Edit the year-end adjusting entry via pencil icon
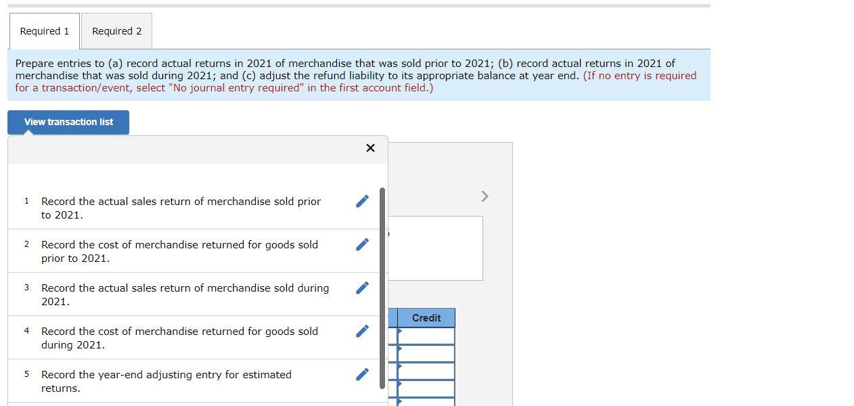Viewport: 854px width, 406px height. tap(362, 374)
